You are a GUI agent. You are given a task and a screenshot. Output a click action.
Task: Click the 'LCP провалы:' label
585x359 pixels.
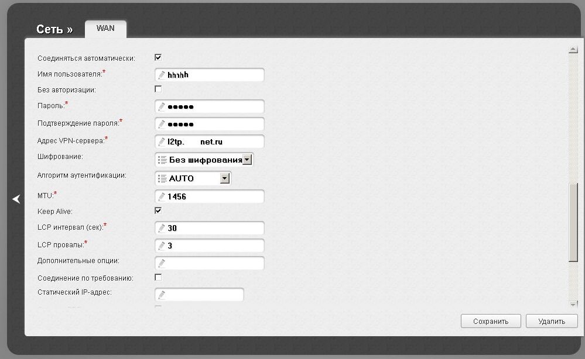(61, 245)
